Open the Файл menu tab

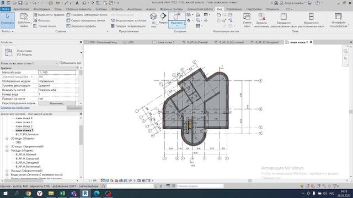6,9
